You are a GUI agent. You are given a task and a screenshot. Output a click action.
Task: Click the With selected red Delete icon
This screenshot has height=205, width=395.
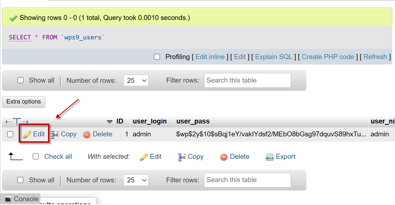coord(224,157)
